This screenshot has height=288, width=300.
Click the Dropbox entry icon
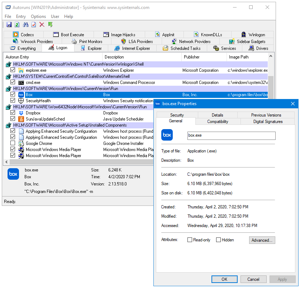point(21,113)
